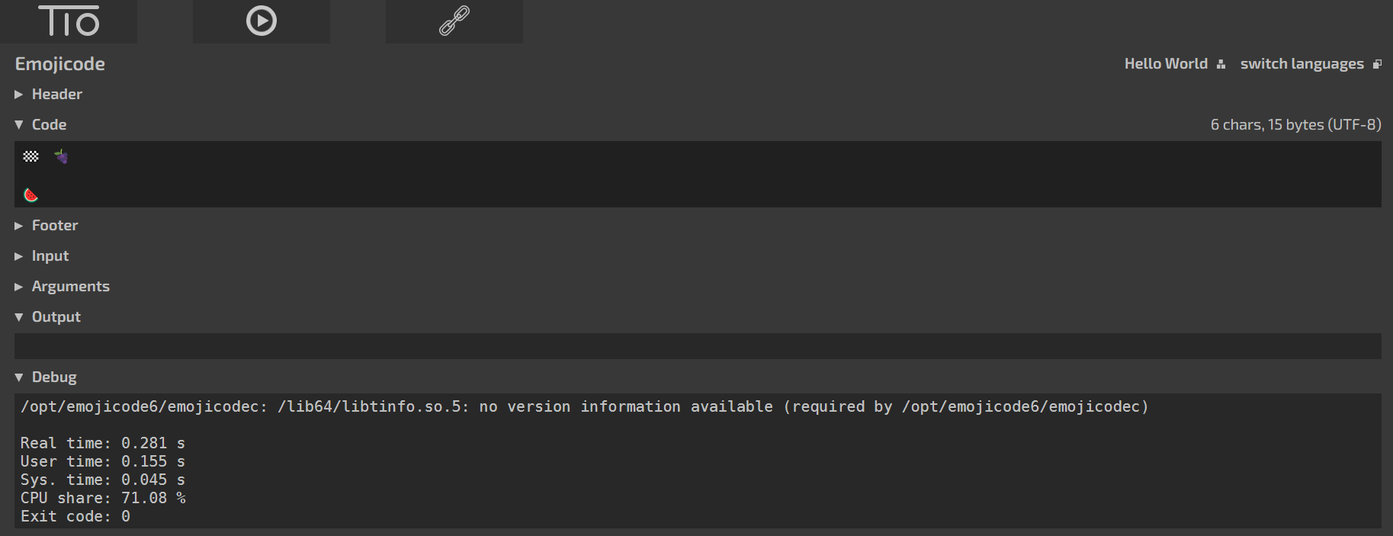Screen dimensions: 1393x536
Task: Click the 'Real time: 0.281 s' line
Action: pos(103,443)
